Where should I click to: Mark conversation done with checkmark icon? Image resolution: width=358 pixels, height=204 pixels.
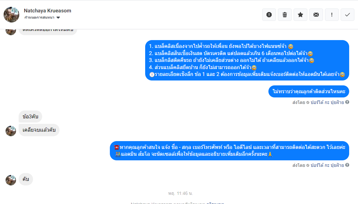coord(348,15)
